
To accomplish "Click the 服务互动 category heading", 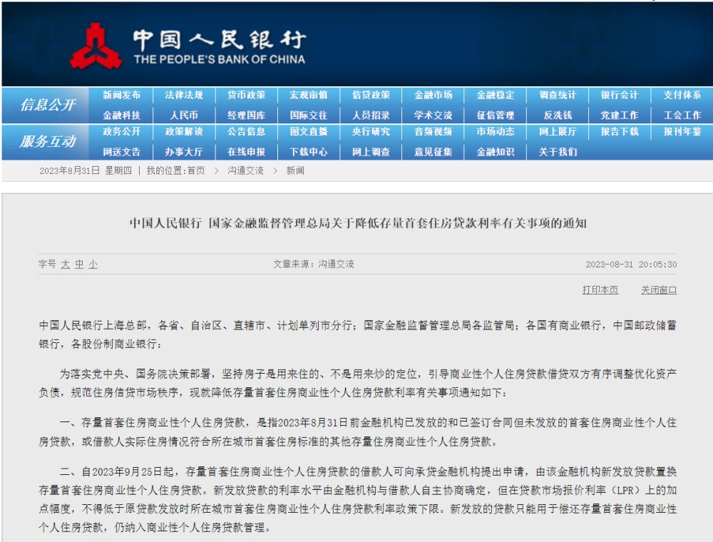I will (x=48, y=141).
